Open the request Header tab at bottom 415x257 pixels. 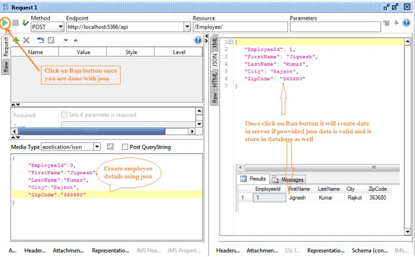pos(35,251)
